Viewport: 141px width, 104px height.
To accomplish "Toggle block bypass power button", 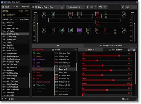I will [x=134, y=50].
